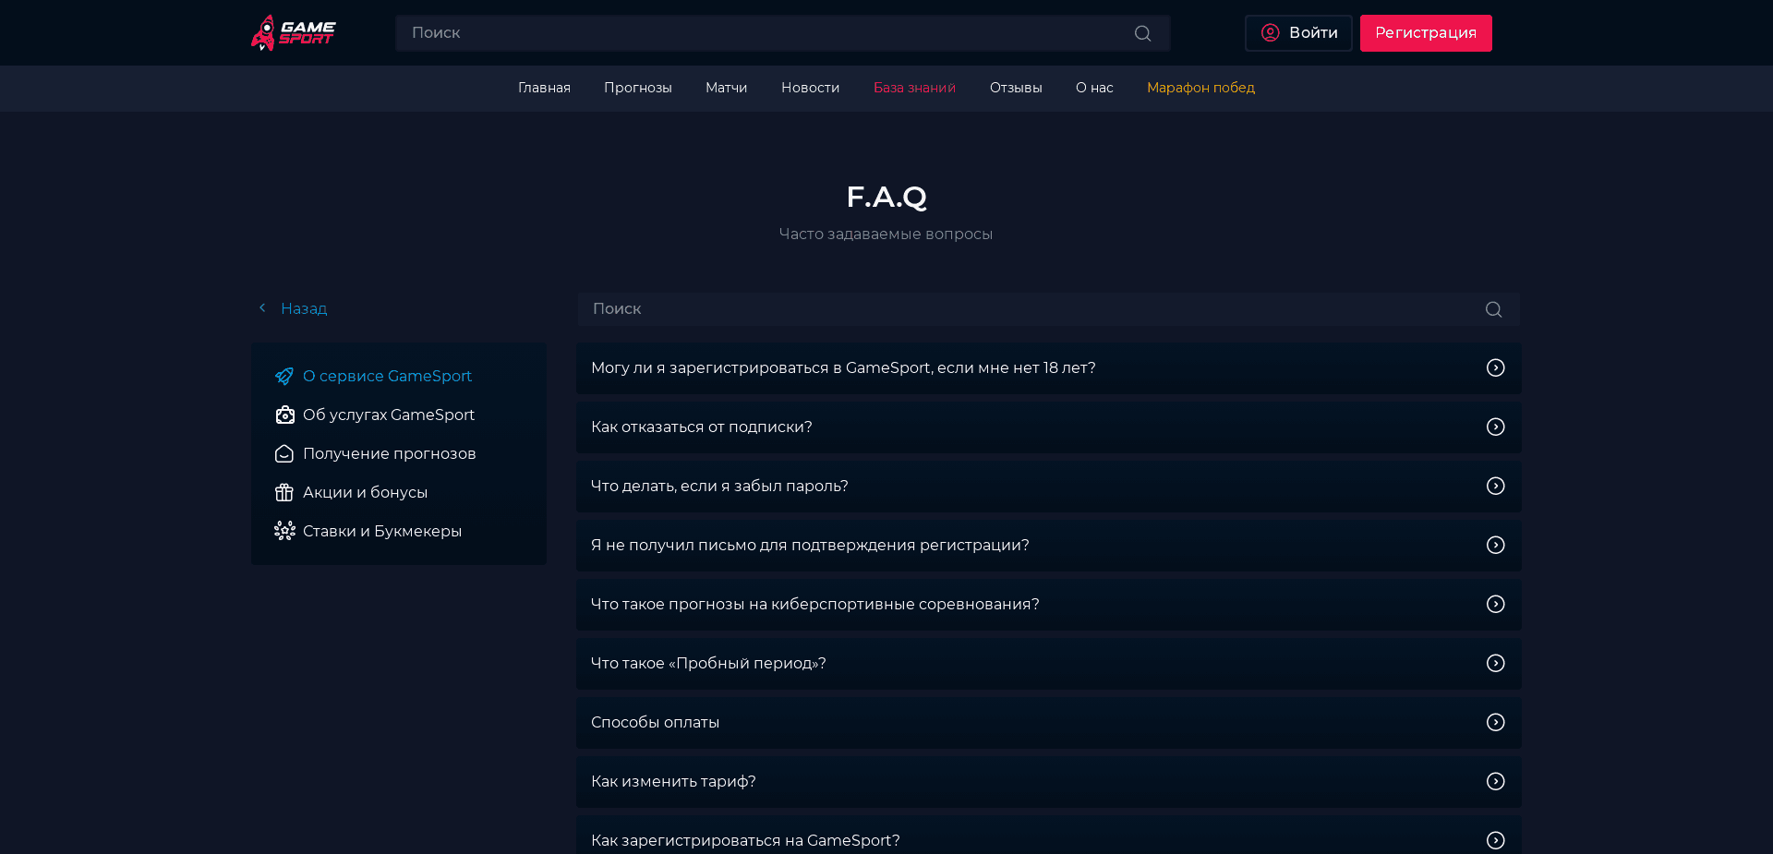Select the dice icon for Ставки и Букмекеры

click(283, 531)
